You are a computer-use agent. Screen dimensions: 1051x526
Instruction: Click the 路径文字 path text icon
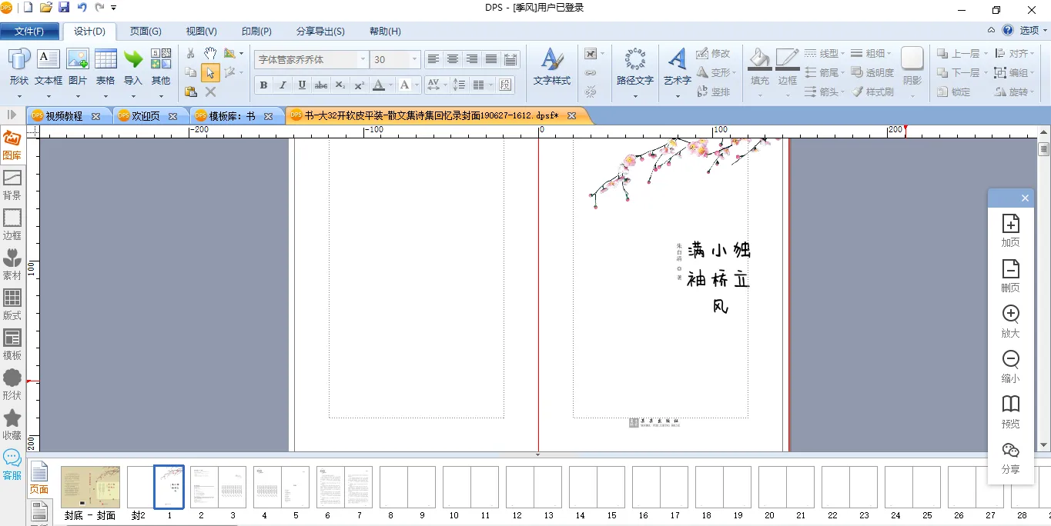click(x=635, y=67)
